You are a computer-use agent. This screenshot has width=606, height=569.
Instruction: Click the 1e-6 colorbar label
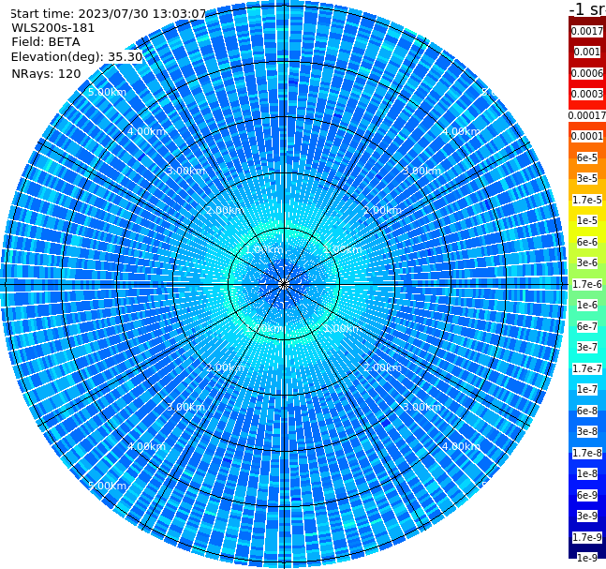click(587, 305)
